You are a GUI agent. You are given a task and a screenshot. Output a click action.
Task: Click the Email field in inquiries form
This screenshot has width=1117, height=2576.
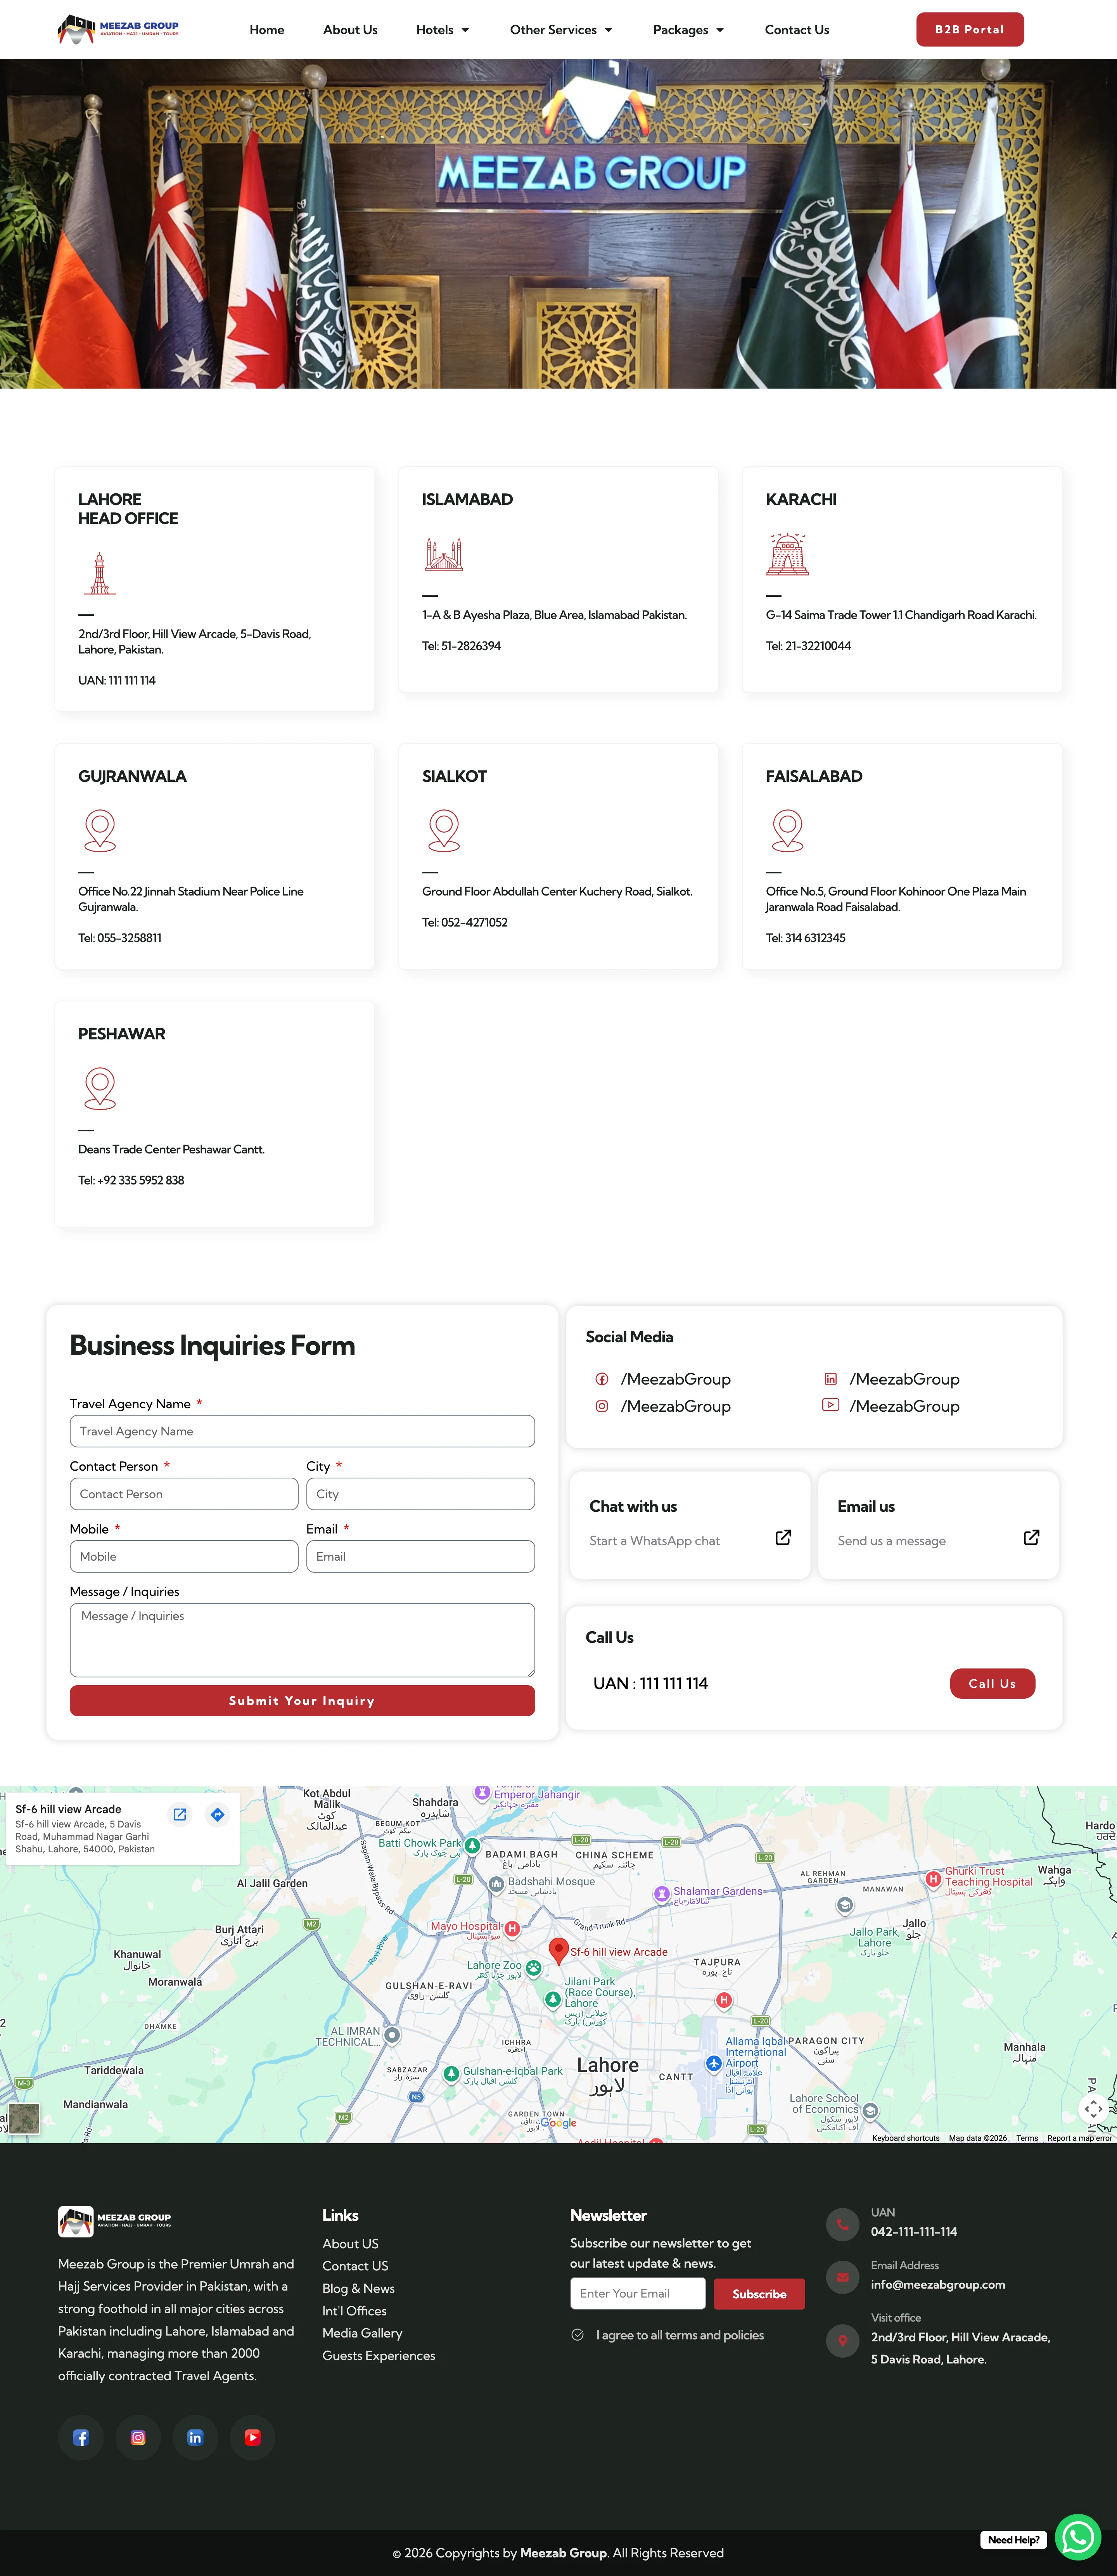click(420, 1556)
